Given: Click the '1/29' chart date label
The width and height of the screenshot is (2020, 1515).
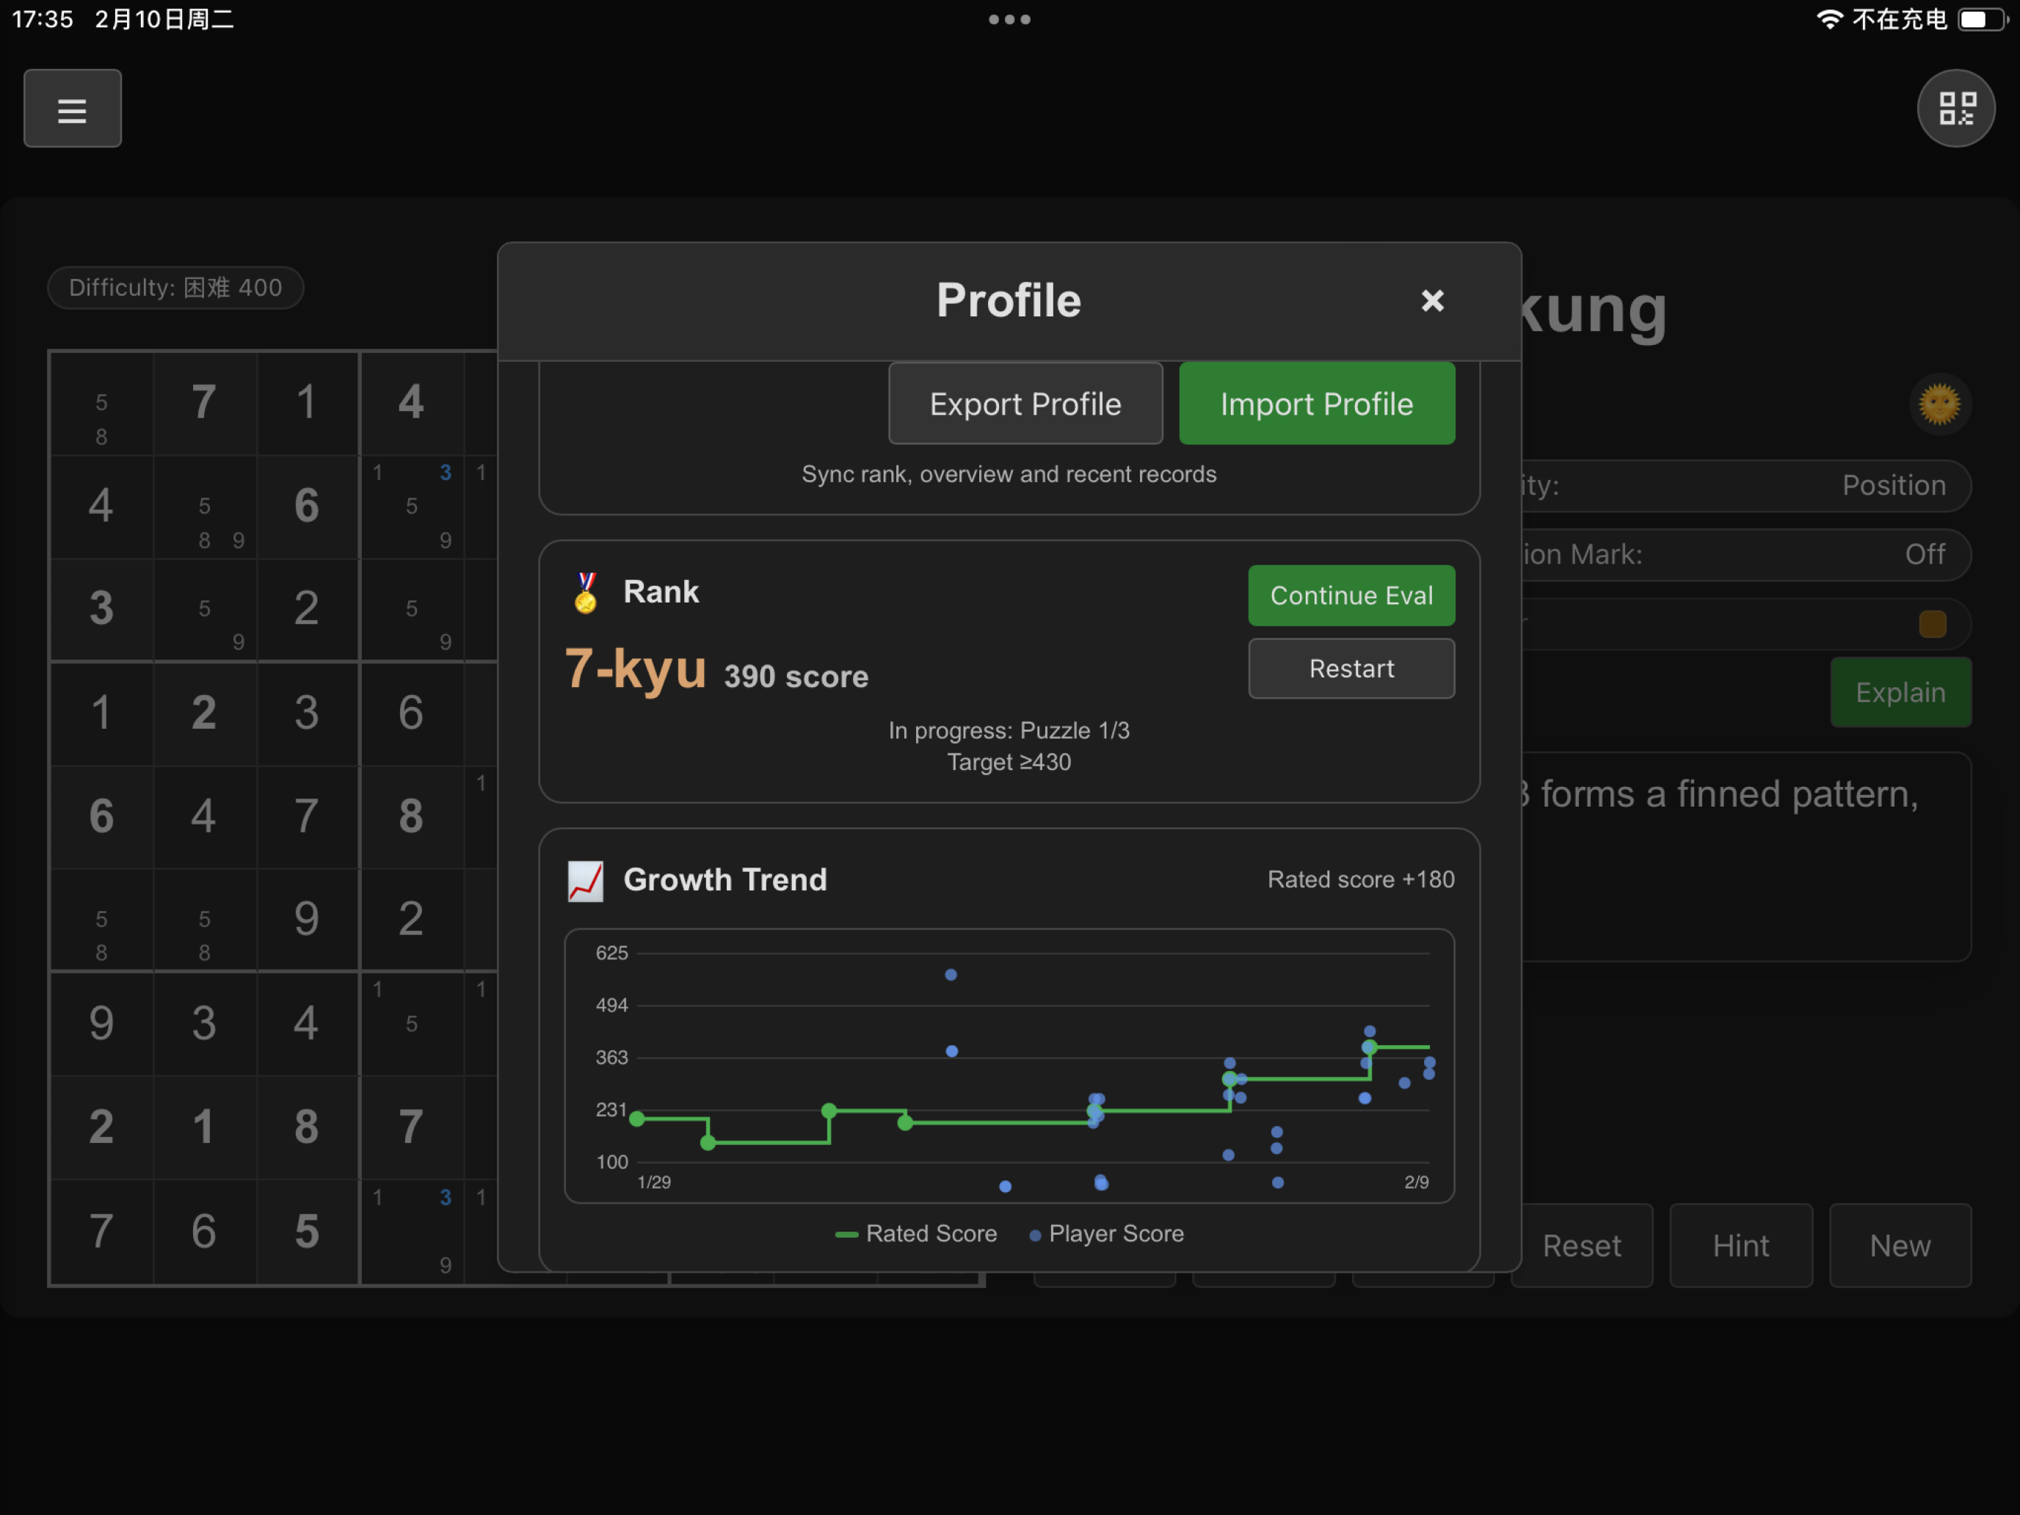Looking at the screenshot, I should [x=654, y=1182].
